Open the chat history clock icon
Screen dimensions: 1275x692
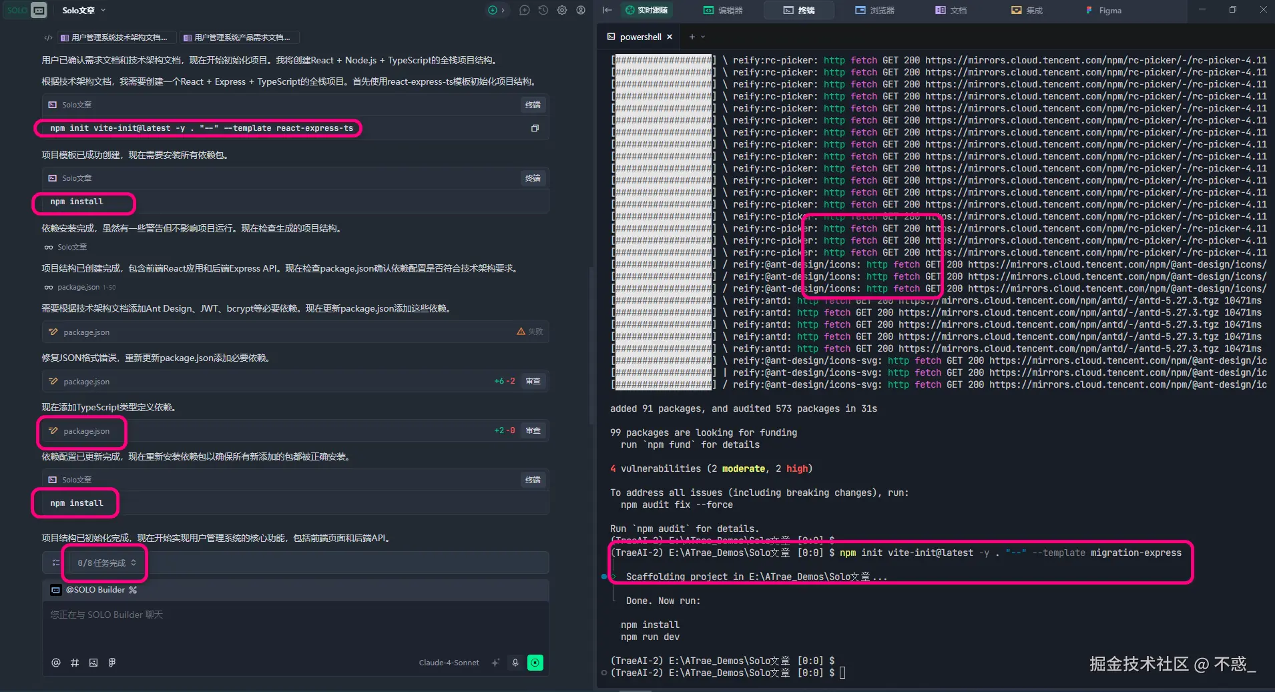tap(543, 10)
